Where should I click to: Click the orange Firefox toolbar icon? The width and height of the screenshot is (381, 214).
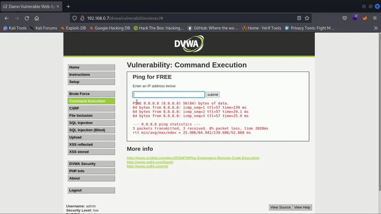(365, 18)
